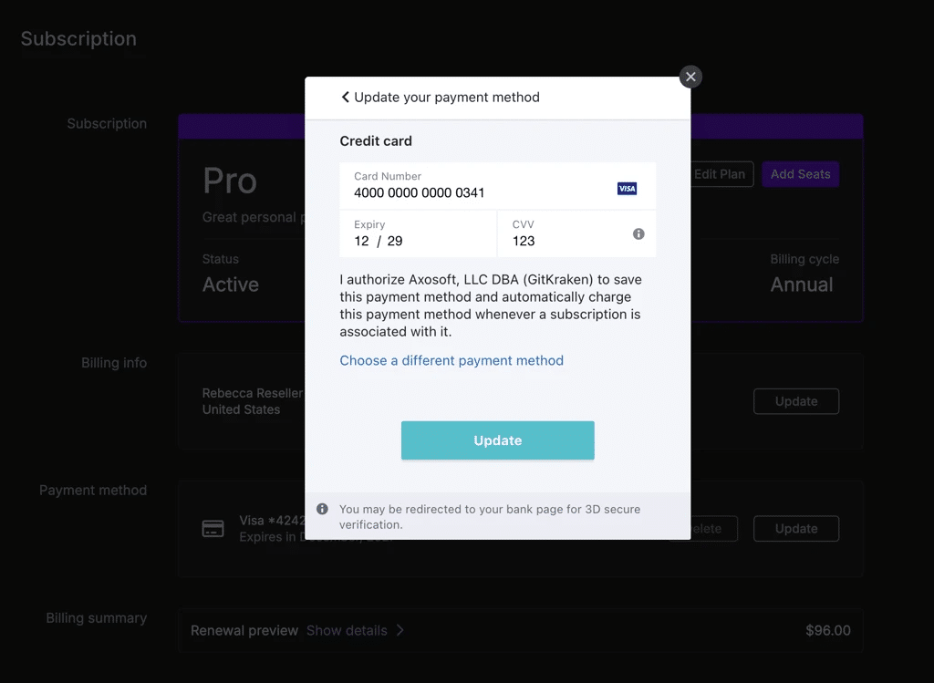
Task: Click the CVV info tooltip icon
Action: pos(638,234)
